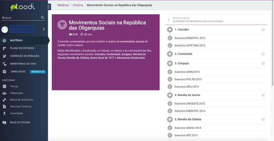
Task: Open Downloads from the sidebar
Action: [16, 113]
